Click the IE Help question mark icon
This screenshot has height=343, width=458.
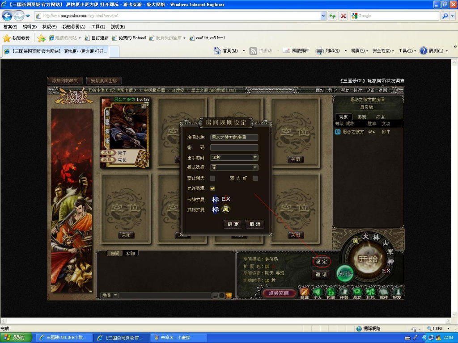click(424, 51)
